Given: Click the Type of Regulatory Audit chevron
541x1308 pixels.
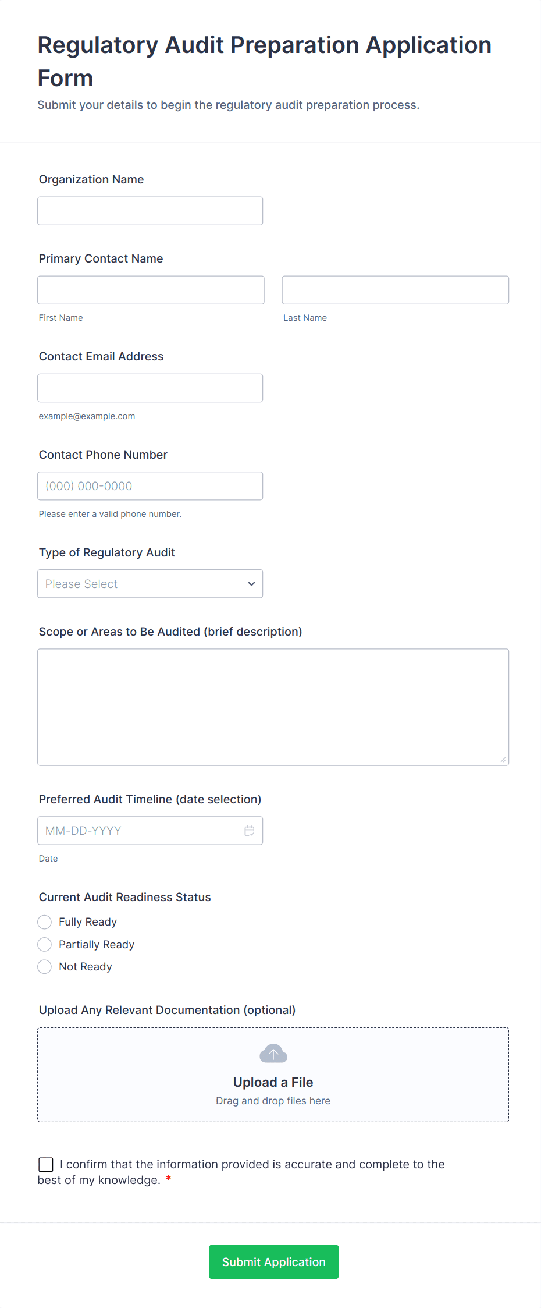Looking at the screenshot, I should 251,584.
